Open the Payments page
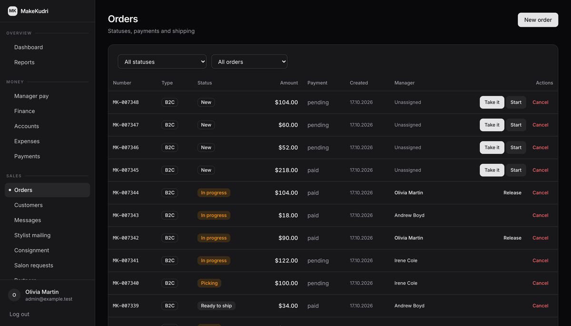Image resolution: width=571 pixels, height=326 pixels. click(x=48, y=156)
